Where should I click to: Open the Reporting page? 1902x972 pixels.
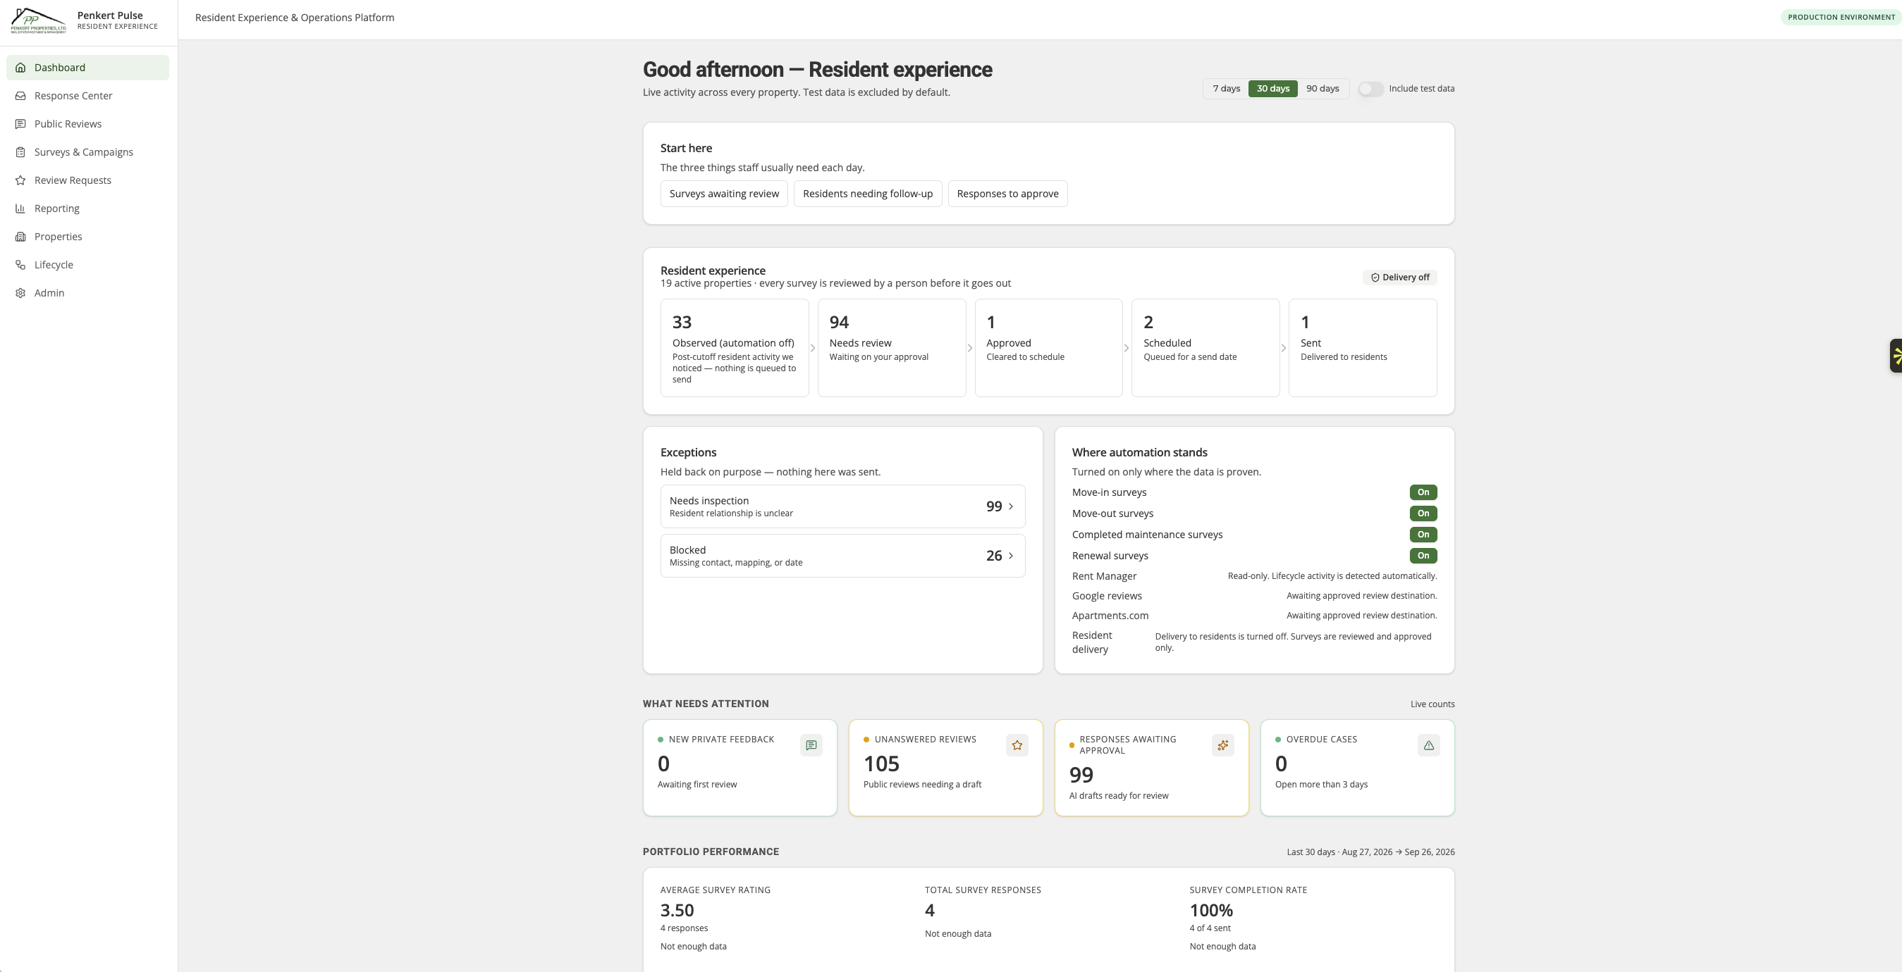(87, 208)
